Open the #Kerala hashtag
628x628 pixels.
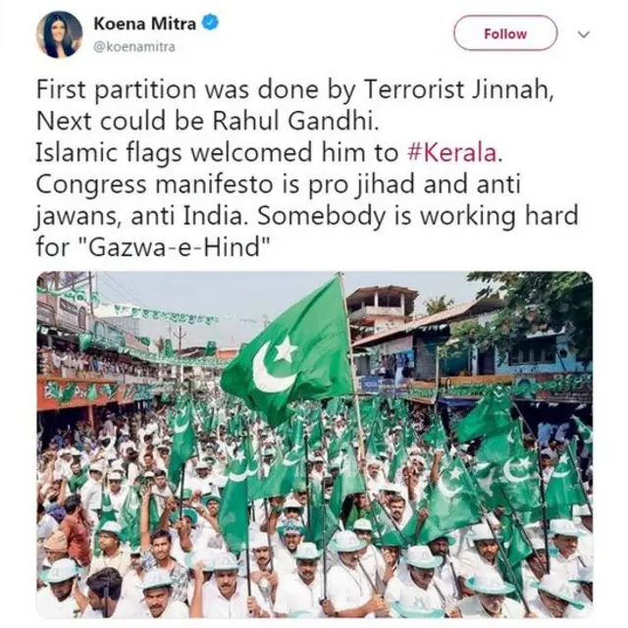[451, 153]
